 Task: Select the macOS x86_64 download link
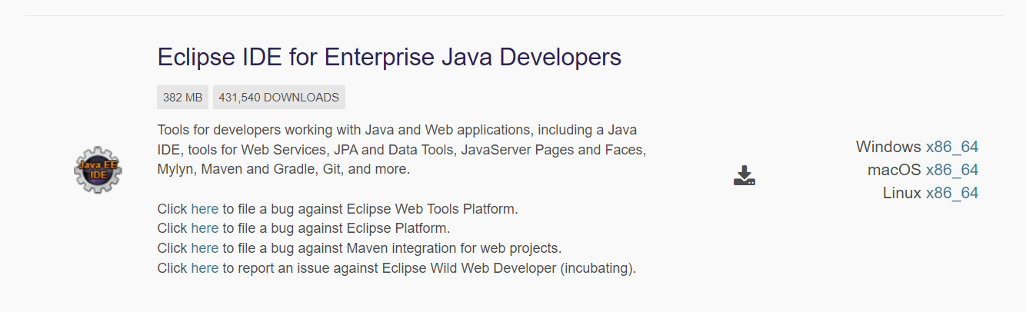952,170
